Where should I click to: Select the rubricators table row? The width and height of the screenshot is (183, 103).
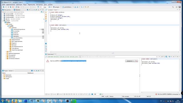tap(23, 36)
